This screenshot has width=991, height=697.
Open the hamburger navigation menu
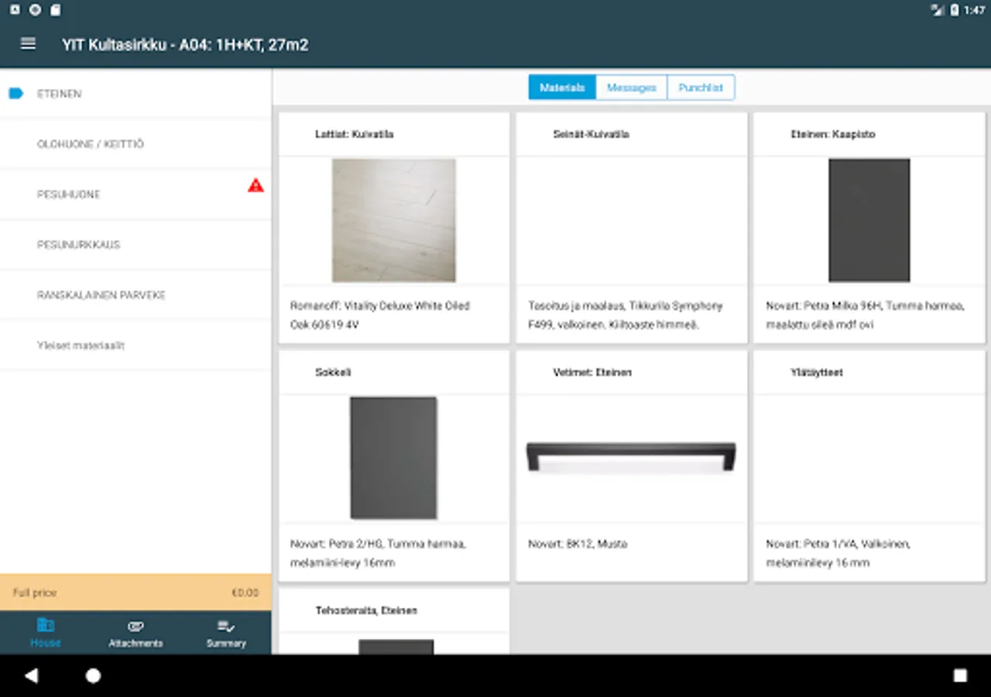pos(28,44)
